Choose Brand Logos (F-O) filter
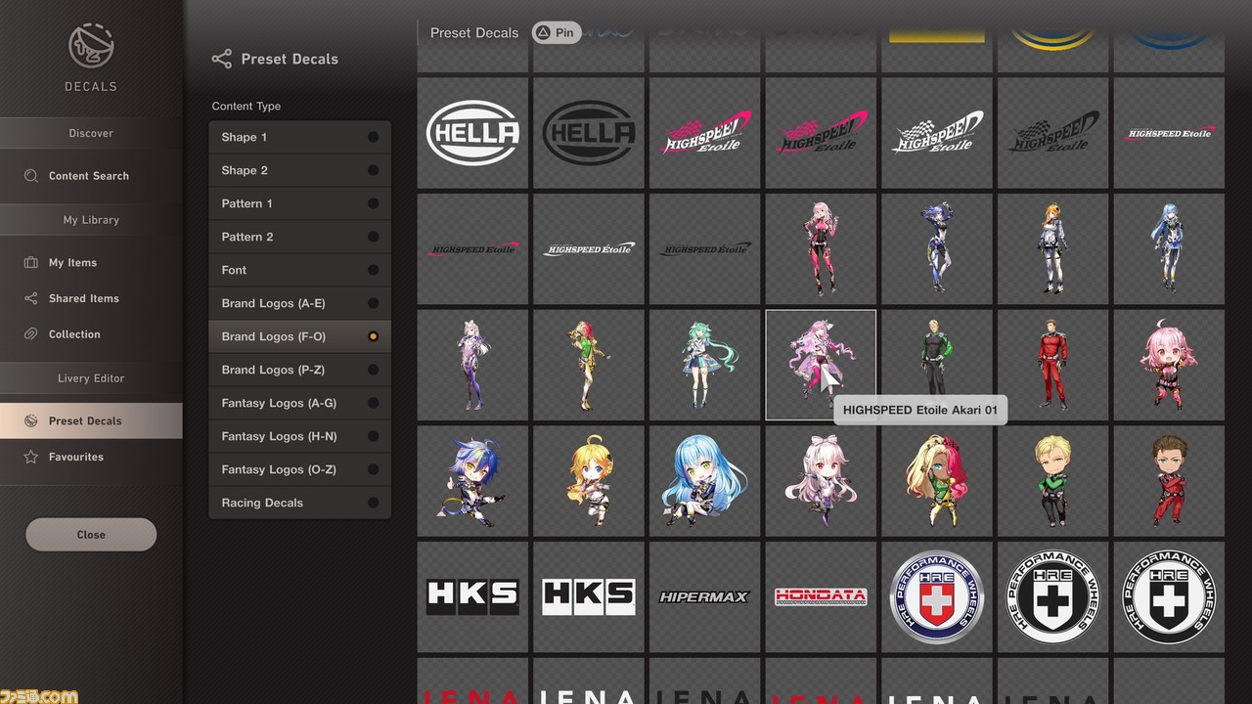The height and width of the screenshot is (704, 1252). 299,337
